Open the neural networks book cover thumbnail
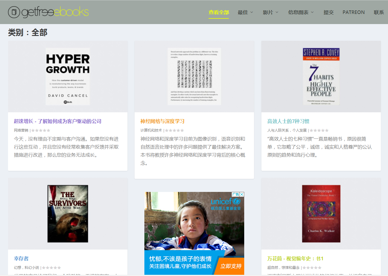The width and height of the screenshot is (388, 276). (194, 77)
